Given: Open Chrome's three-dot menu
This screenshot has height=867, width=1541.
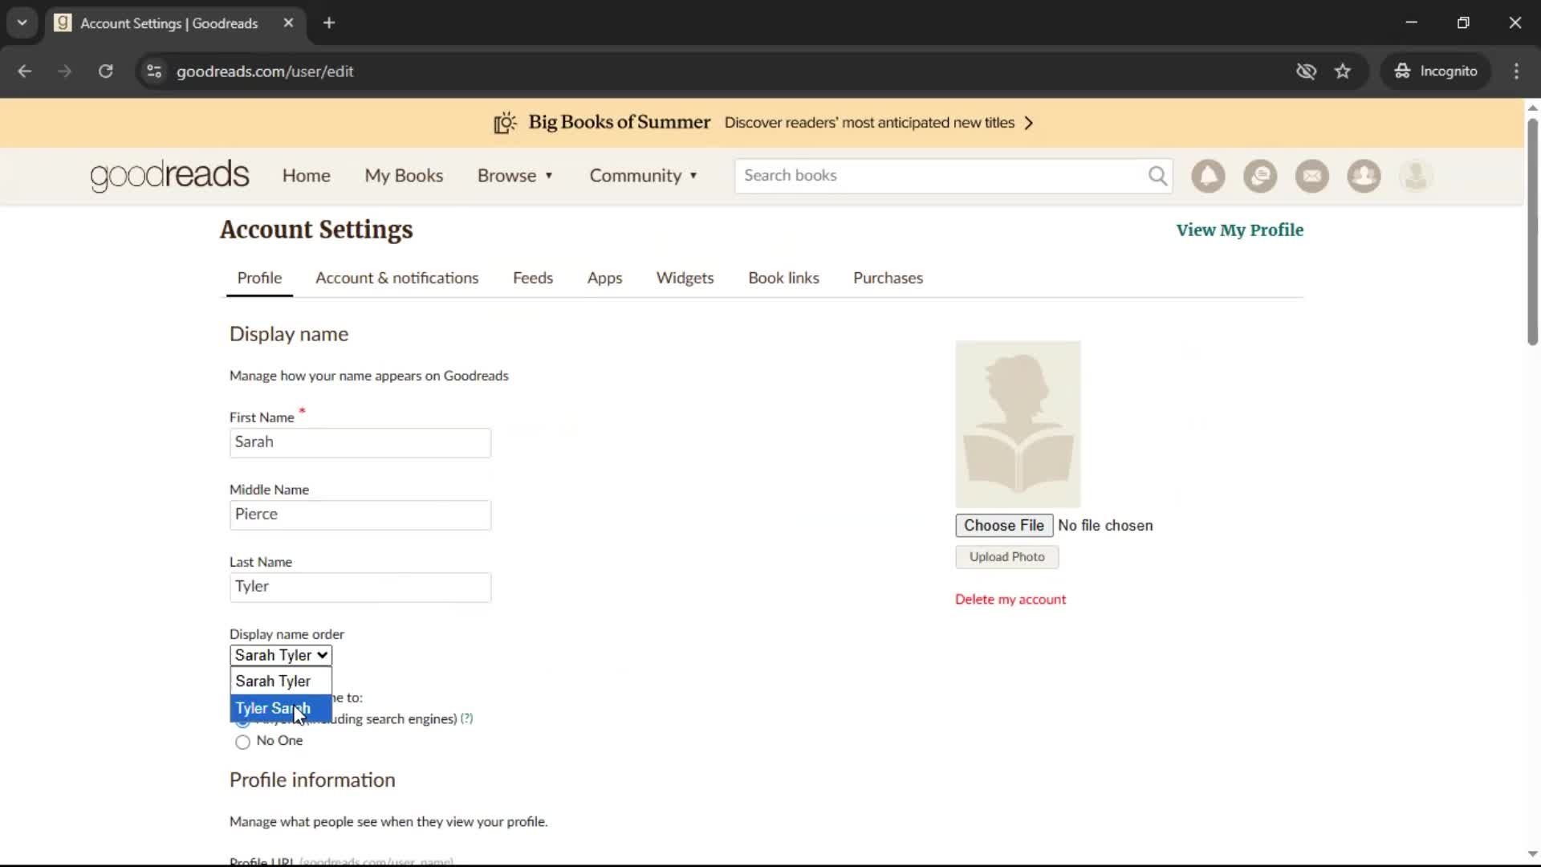Looking at the screenshot, I should [x=1516, y=71].
